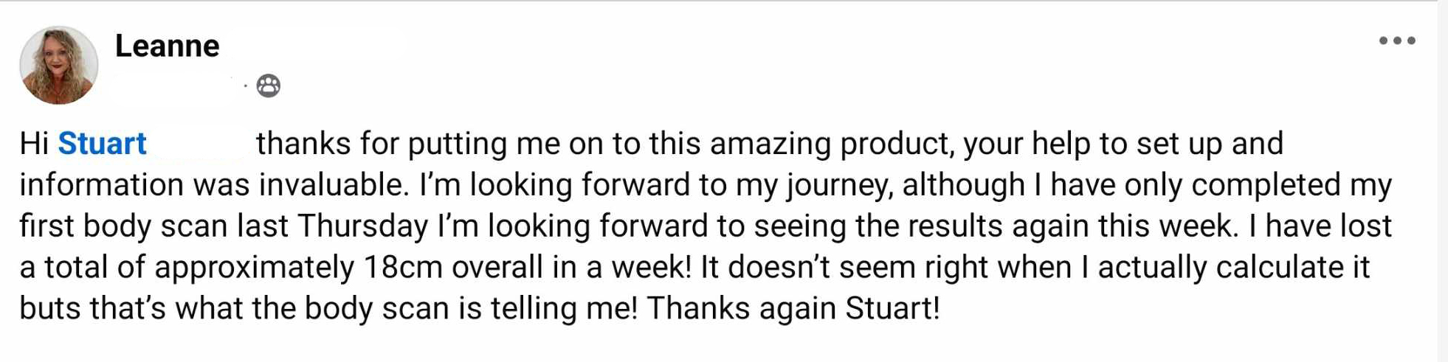The width and height of the screenshot is (1448, 362).
Task: Click the word "invaluable" in the post
Action: [x=333, y=185]
